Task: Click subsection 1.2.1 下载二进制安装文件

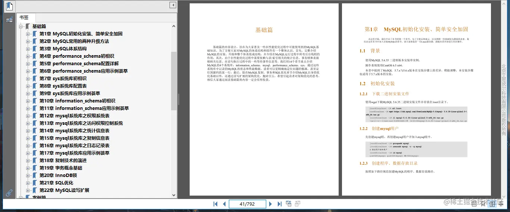Action: pyautogui.click(x=385, y=94)
